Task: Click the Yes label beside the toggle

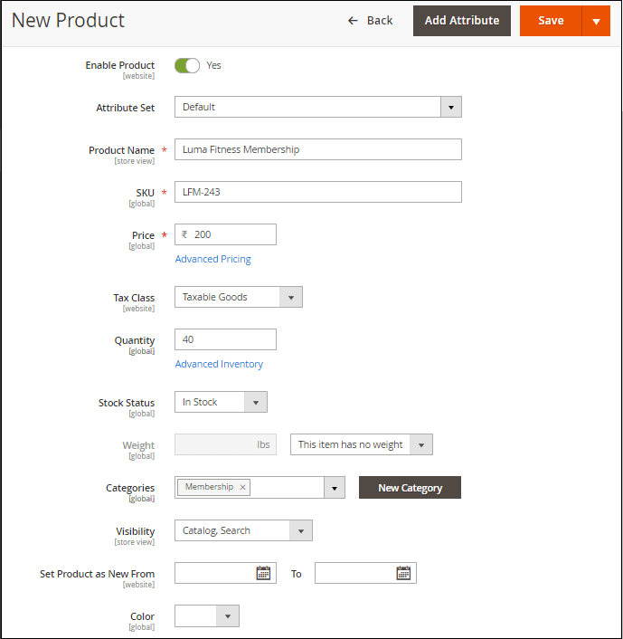Action: point(213,65)
